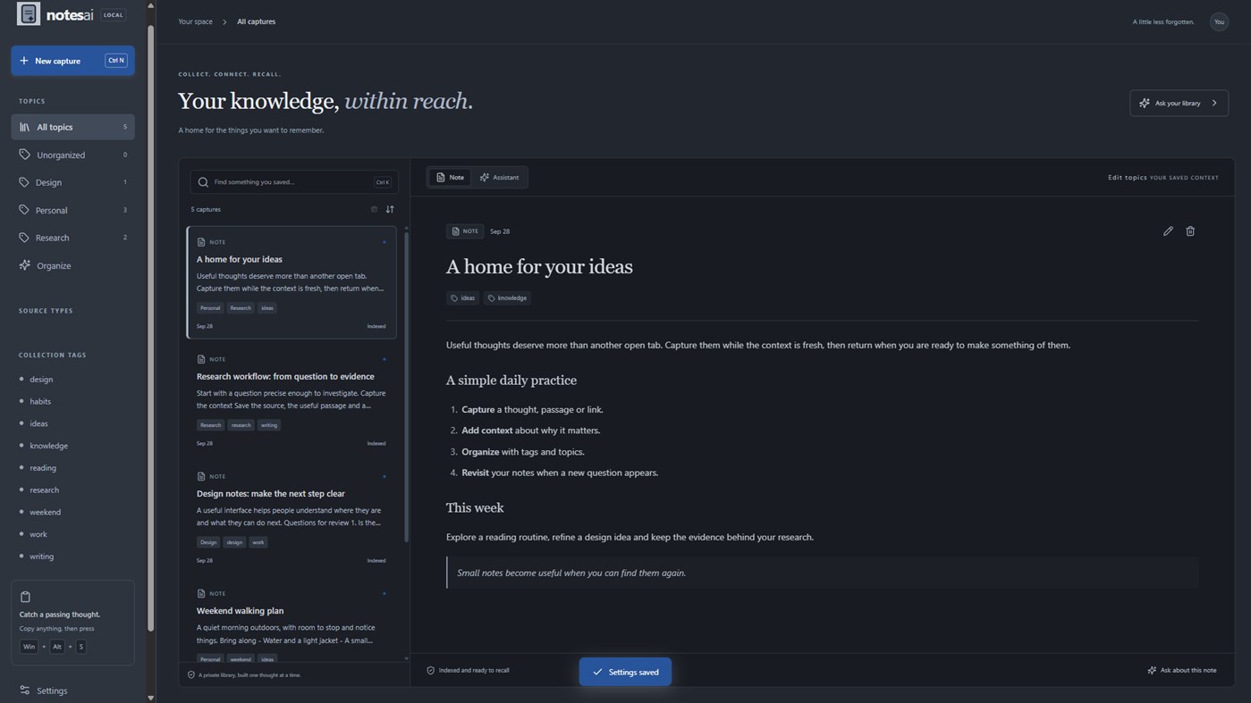Expand Ask your library via its chevron
1251x703 pixels.
tap(1214, 104)
